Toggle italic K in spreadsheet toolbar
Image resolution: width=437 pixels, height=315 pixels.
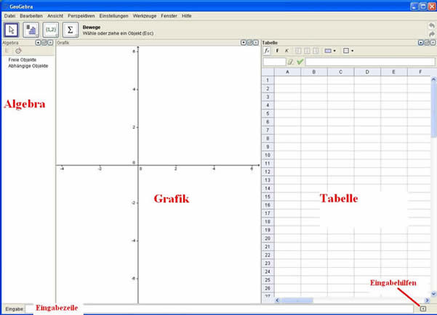point(286,51)
